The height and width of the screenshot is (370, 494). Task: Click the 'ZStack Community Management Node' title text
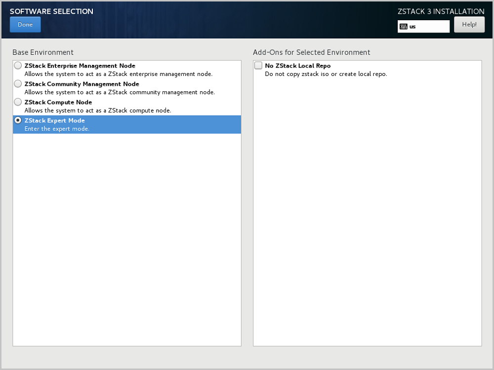coord(82,84)
